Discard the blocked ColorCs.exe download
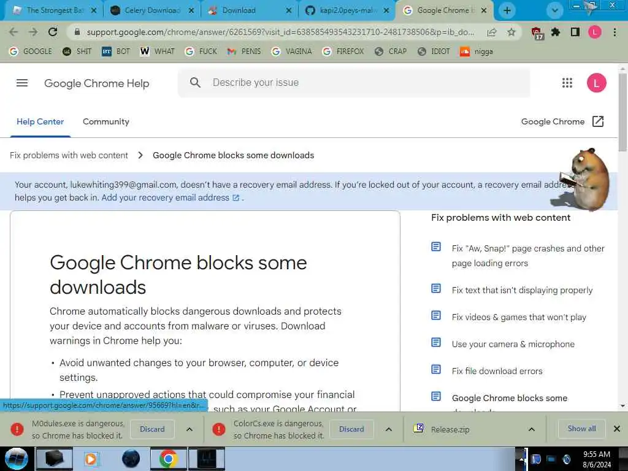Viewport: 628px width, 471px height. click(x=351, y=429)
